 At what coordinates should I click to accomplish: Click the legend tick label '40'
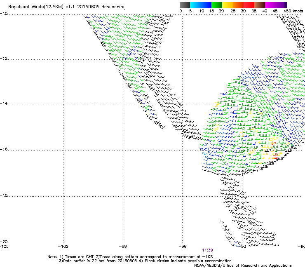(265, 11)
